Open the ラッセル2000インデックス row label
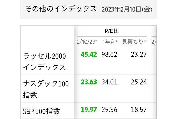The width and height of the screenshot is (177, 119). tap(44, 62)
